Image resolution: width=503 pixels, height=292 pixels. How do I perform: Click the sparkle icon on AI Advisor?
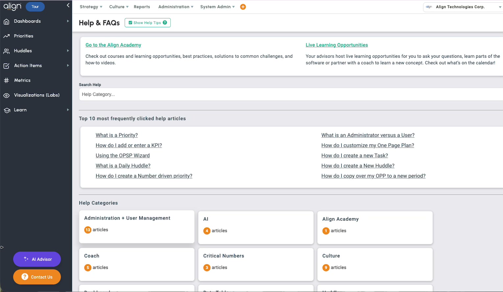coord(26,259)
